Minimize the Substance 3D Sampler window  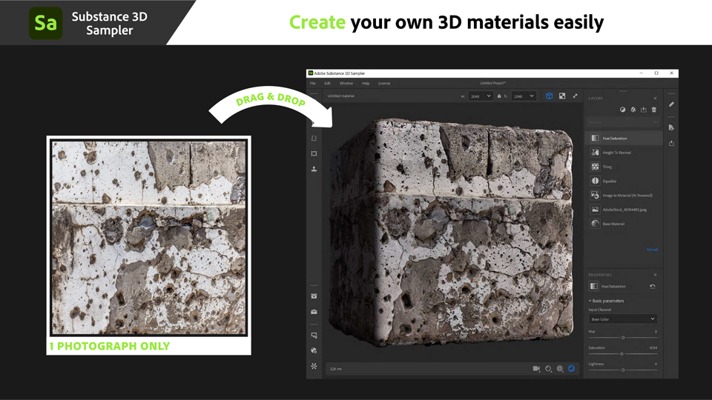[x=641, y=73]
